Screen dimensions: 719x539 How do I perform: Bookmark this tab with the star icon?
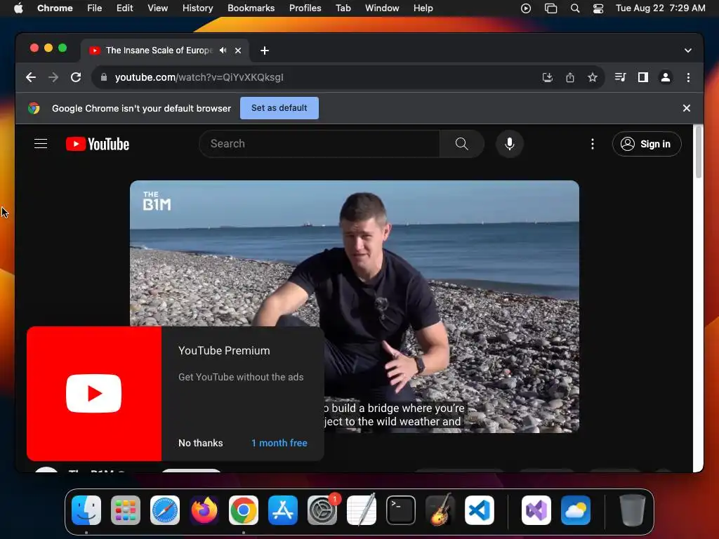[593, 77]
